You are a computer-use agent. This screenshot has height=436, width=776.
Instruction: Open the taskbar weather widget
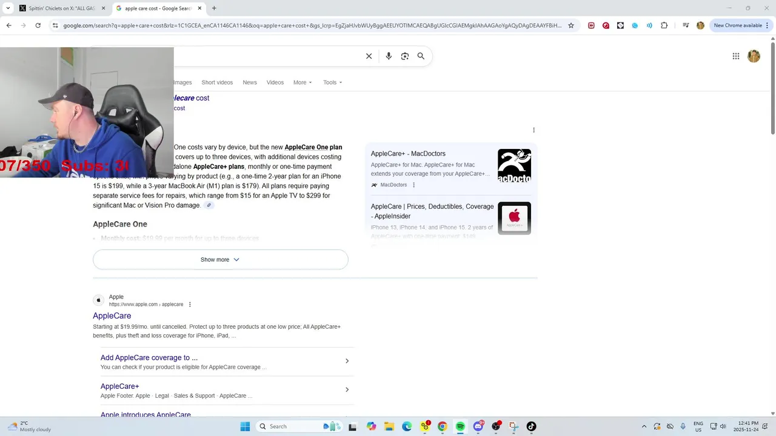[x=29, y=426]
